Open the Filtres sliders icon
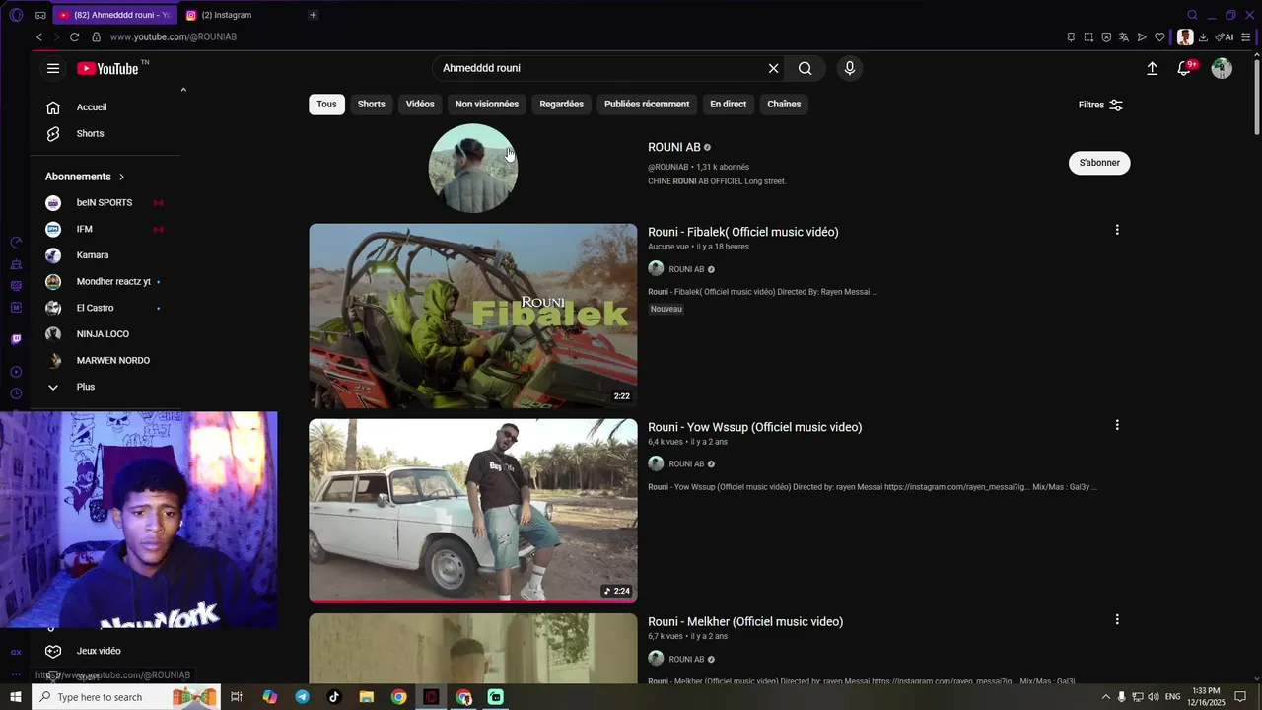Viewport: 1262px width, 710px height. tap(1116, 105)
